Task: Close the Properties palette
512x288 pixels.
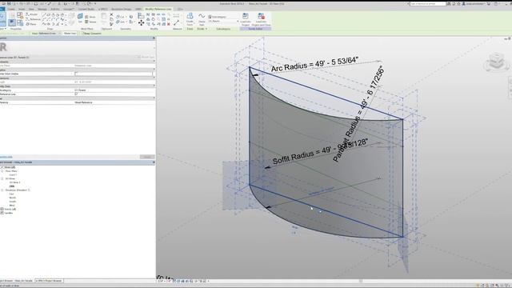Action: pos(154,38)
